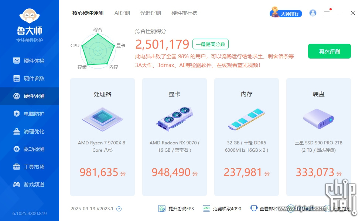
Task: Click the 硬盘 drive illustration
Action: pos(318,119)
